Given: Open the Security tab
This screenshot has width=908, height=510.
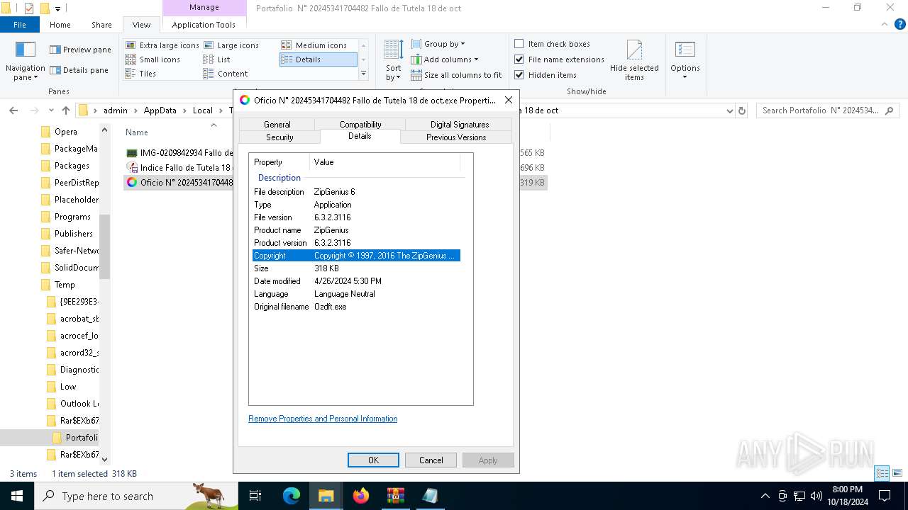Looking at the screenshot, I should 279,137.
